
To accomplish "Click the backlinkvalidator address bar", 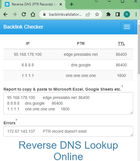I will pyautogui.click(x=65, y=14).
